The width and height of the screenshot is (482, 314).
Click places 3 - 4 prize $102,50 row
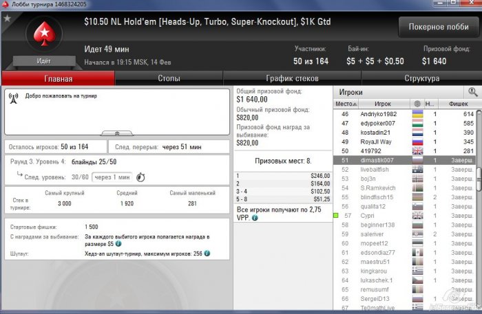pos(283,191)
